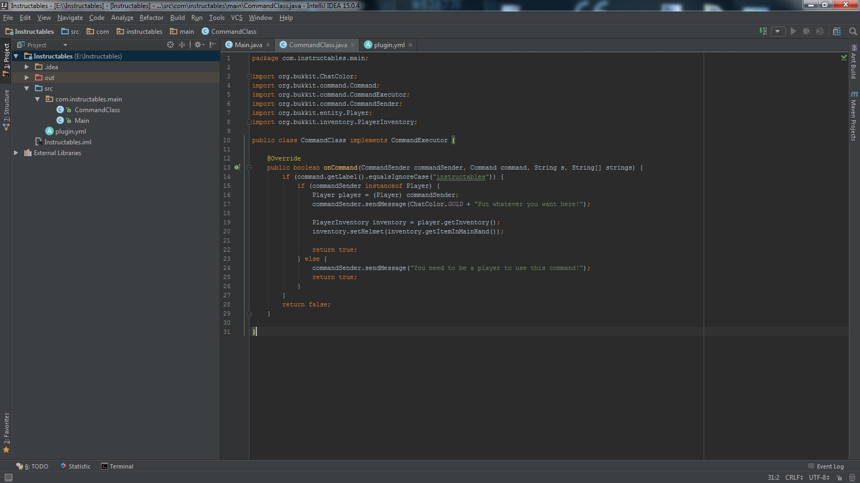Hide the Project panel with the hide icon
Image resolution: width=860 pixels, height=483 pixels.
(x=213, y=45)
